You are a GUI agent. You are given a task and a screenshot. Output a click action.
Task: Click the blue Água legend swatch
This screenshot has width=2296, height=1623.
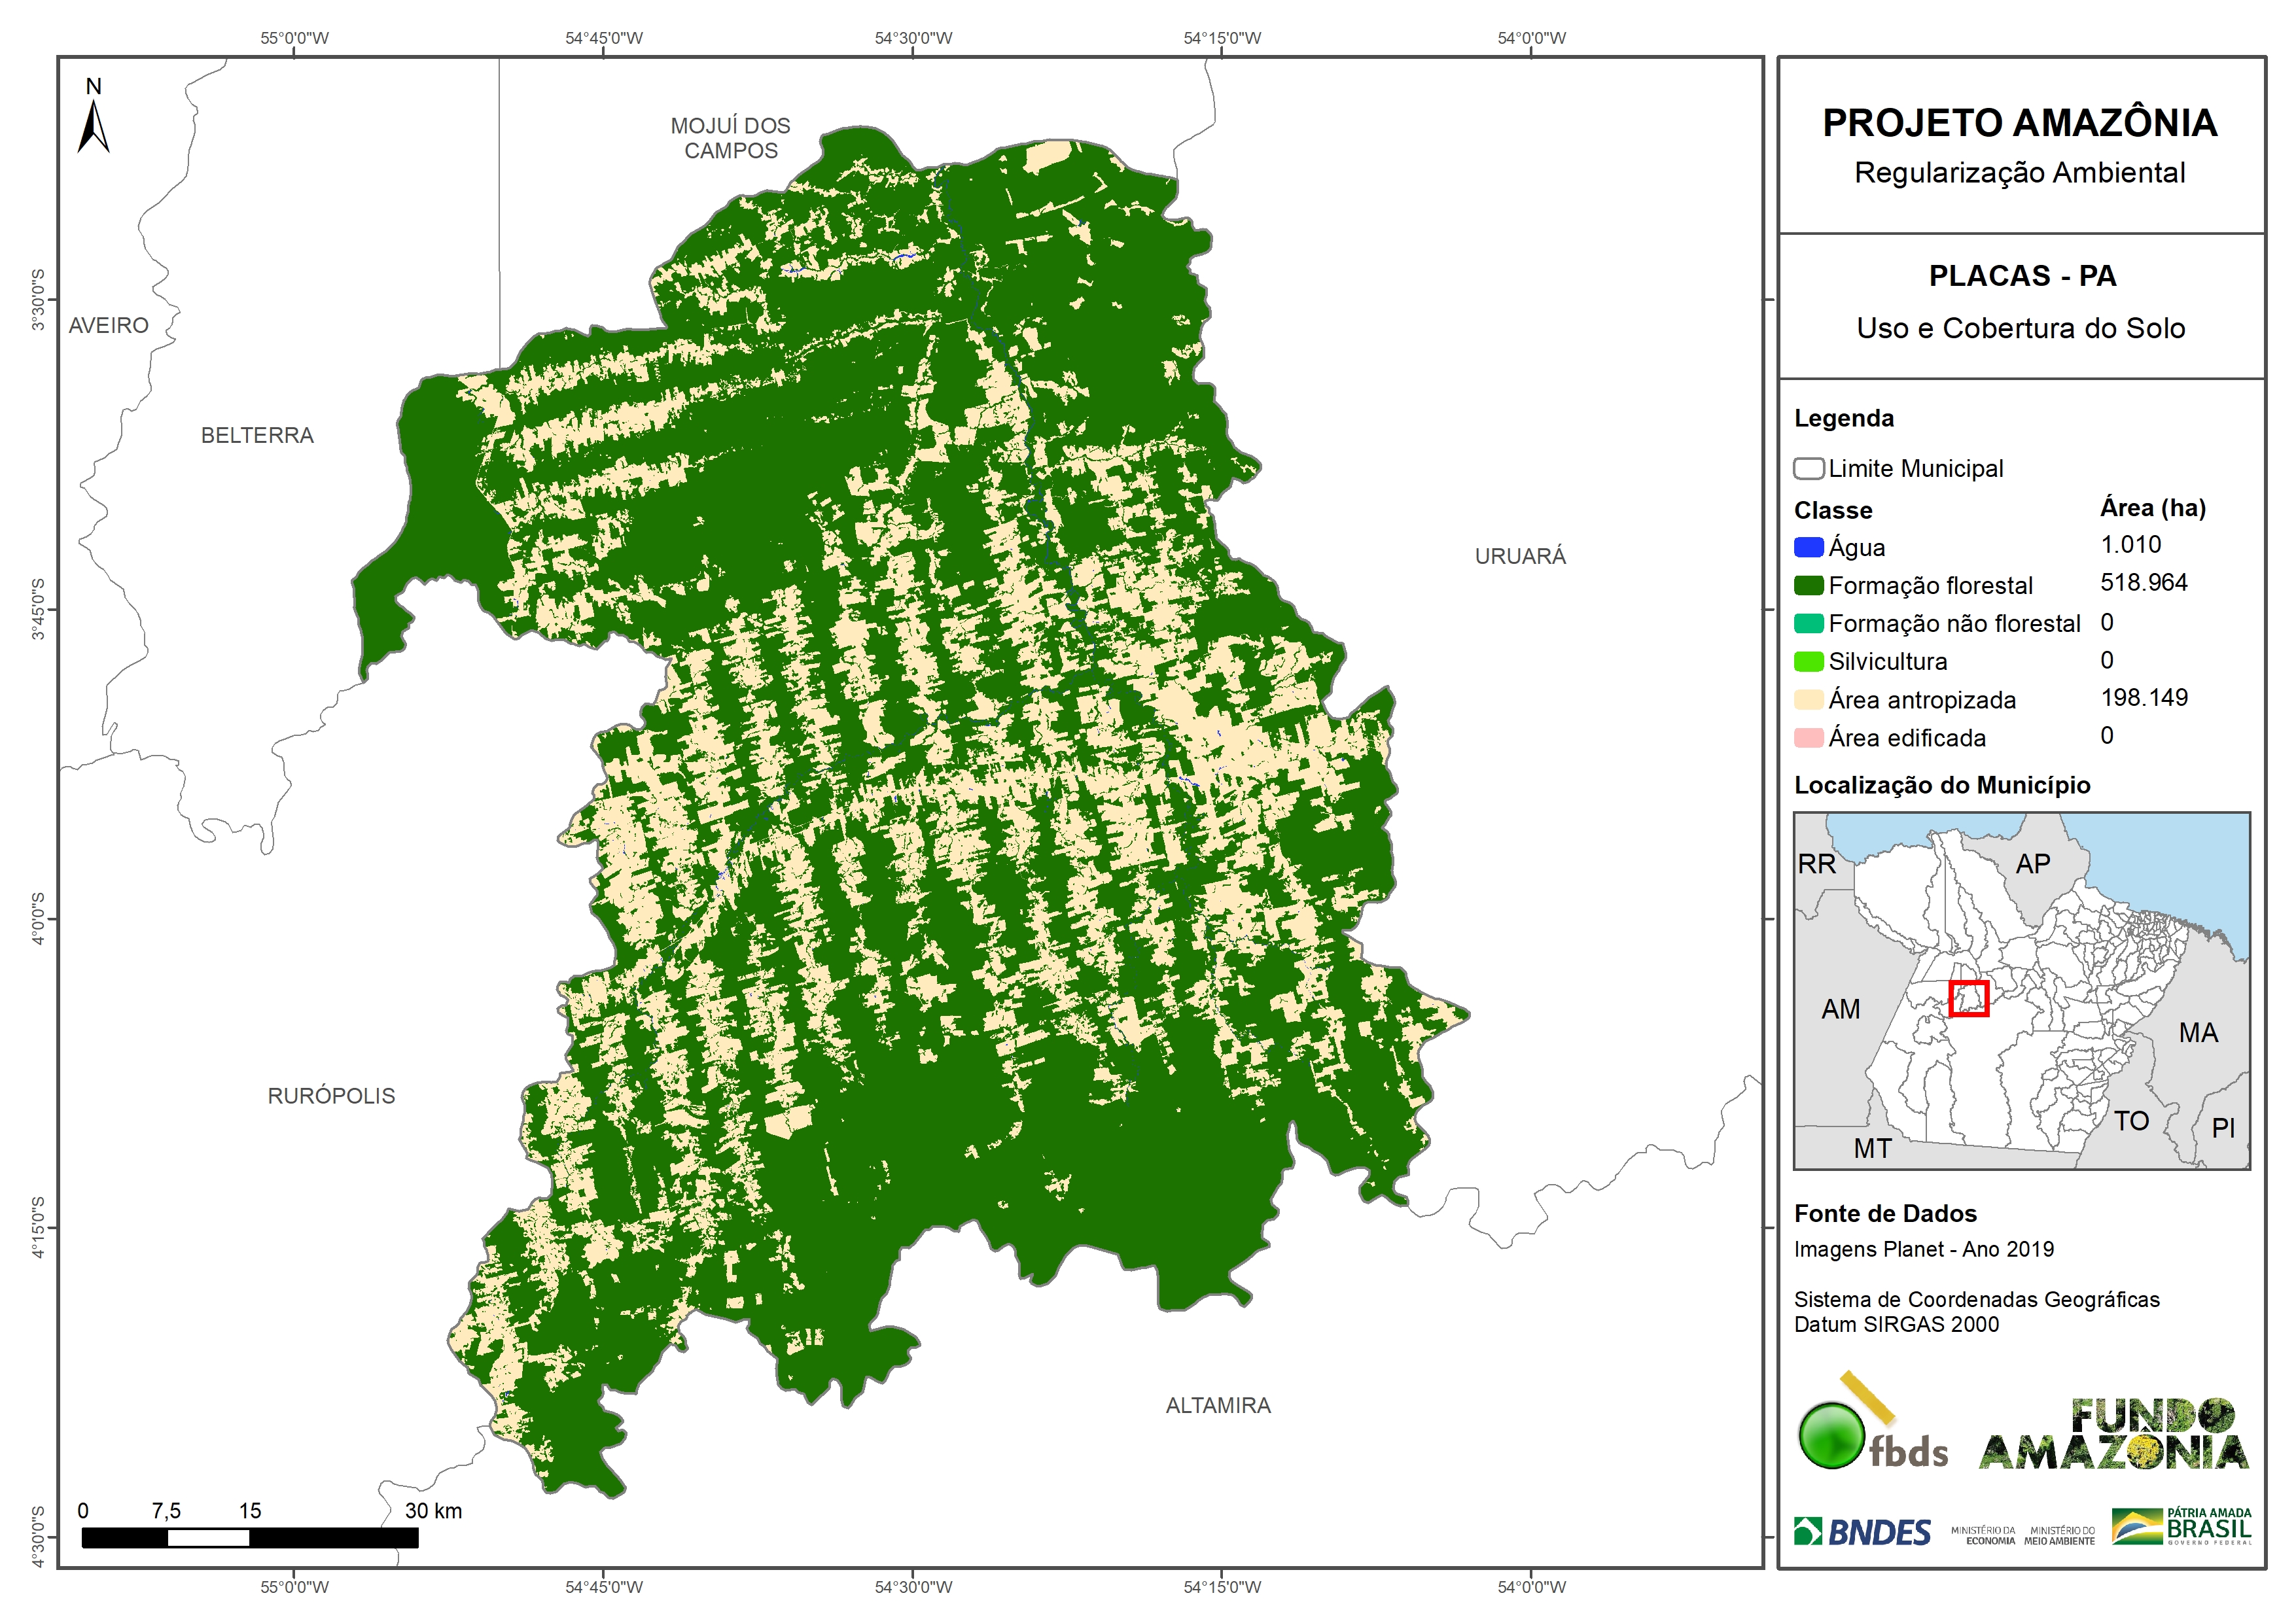[1808, 547]
